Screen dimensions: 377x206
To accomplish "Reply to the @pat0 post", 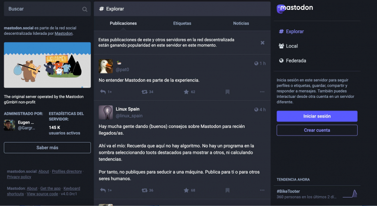I will click(103, 92).
